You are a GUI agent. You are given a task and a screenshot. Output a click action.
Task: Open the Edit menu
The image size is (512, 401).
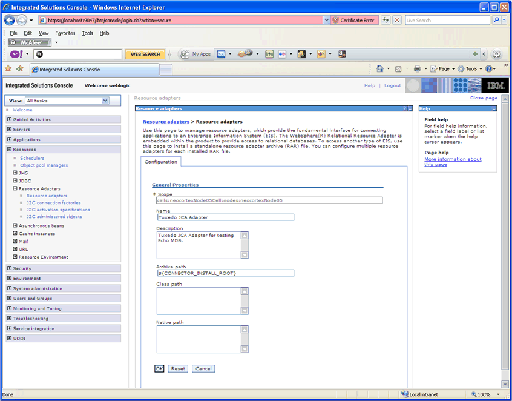pos(28,33)
